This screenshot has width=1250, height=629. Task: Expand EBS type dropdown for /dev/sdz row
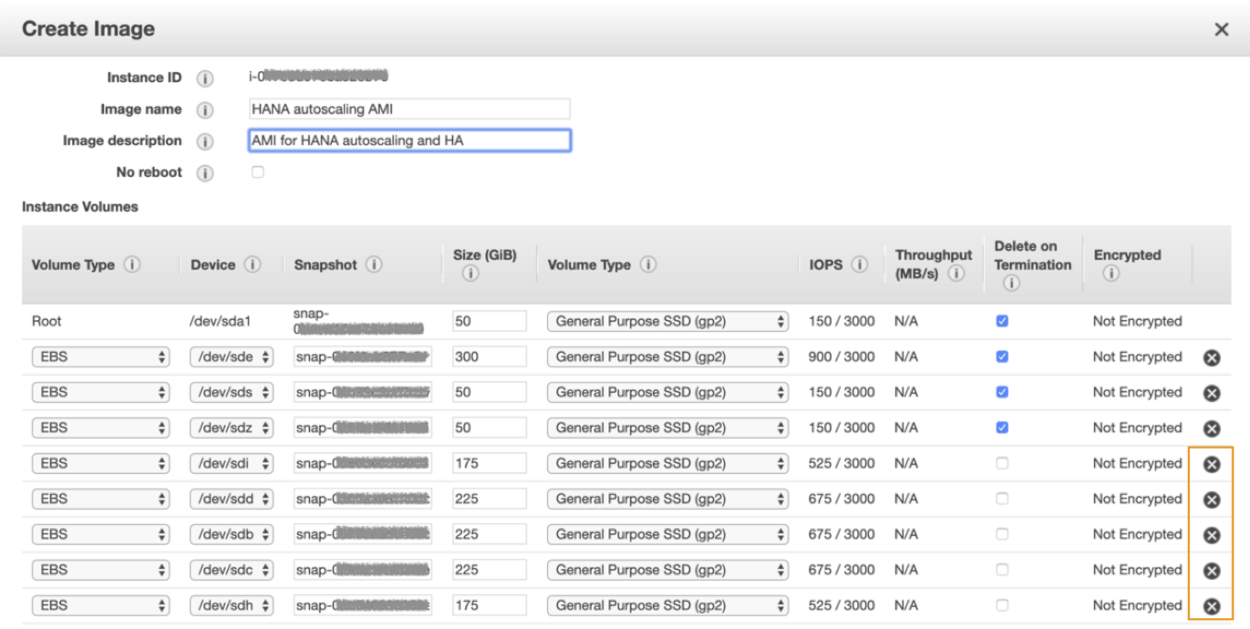tap(101, 428)
